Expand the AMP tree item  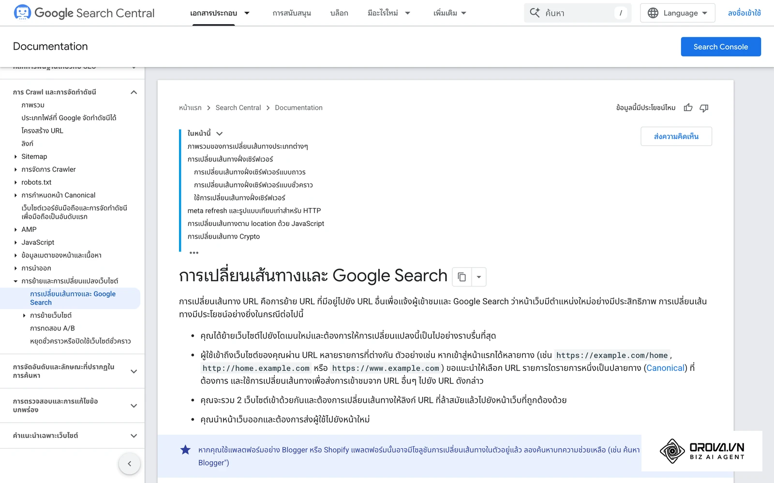pyautogui.click(x=15, y=229)
